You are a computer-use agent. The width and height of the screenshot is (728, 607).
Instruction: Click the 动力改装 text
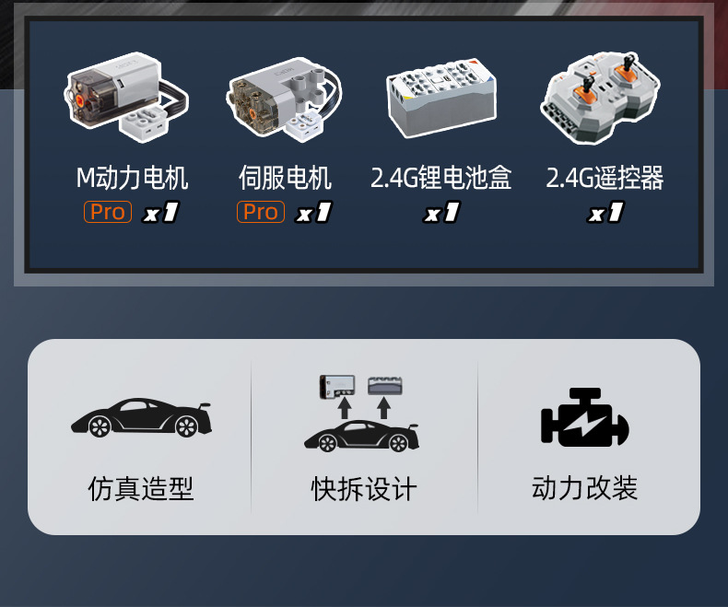tap(585, 488)
